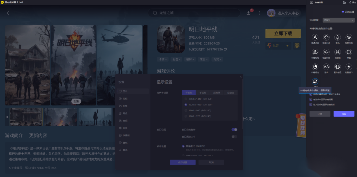
Task: Click the 龙迹之城 search field
Action: pyautogui.click(x=194, y=13)
